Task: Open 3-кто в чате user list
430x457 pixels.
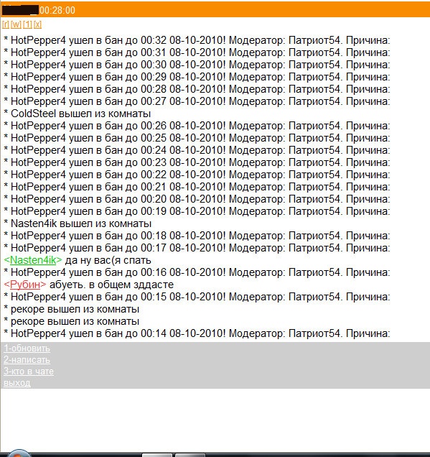Action: (x=29, y=371)
